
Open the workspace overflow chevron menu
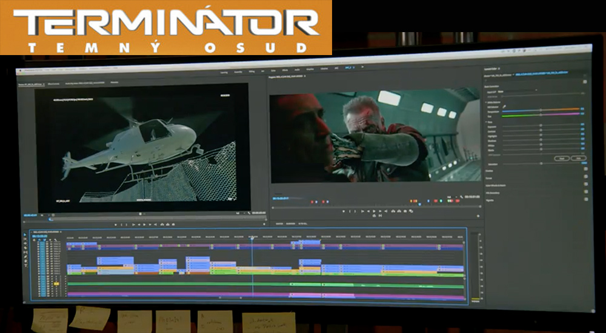point(362,67)
